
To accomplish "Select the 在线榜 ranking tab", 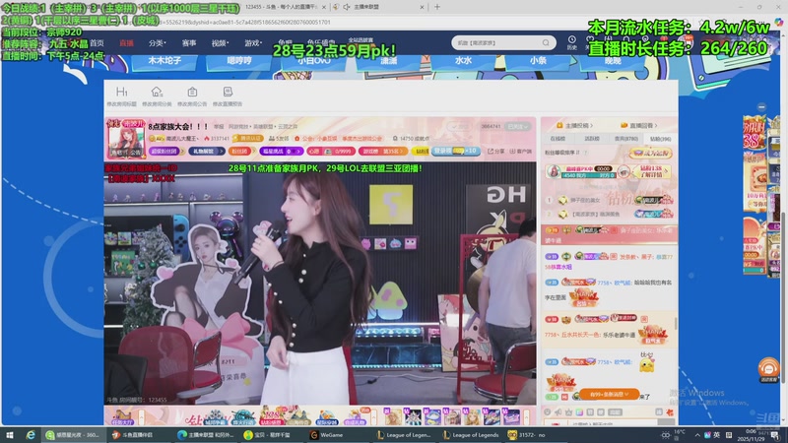I will click(558, 139).
